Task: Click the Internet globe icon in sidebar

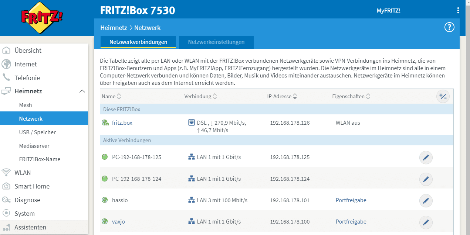Action: coord(7,64)
